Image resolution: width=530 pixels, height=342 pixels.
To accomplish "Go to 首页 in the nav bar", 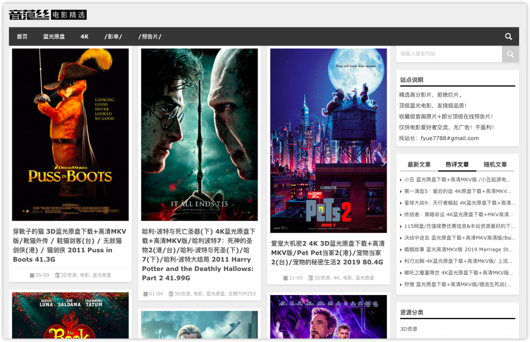I will point(22,36).
